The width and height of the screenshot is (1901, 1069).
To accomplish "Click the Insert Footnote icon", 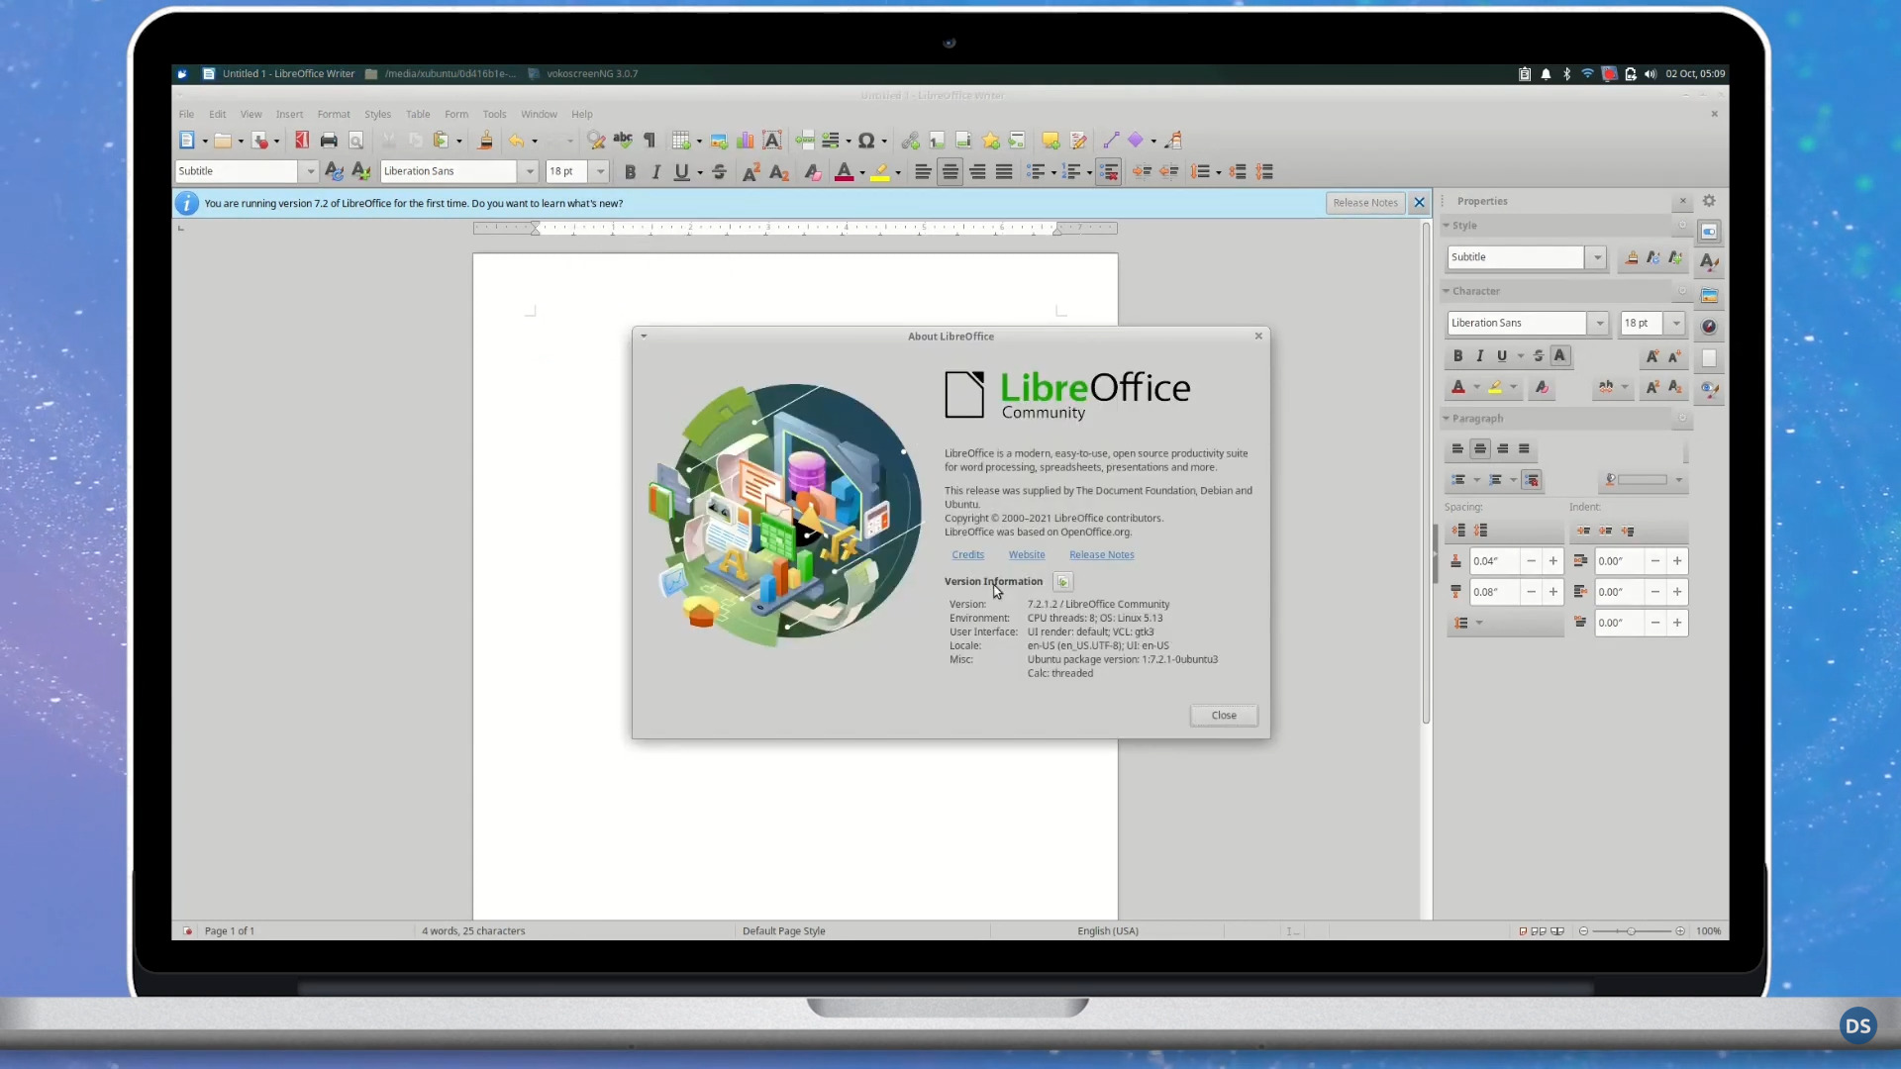I will [x=937, y=141].
